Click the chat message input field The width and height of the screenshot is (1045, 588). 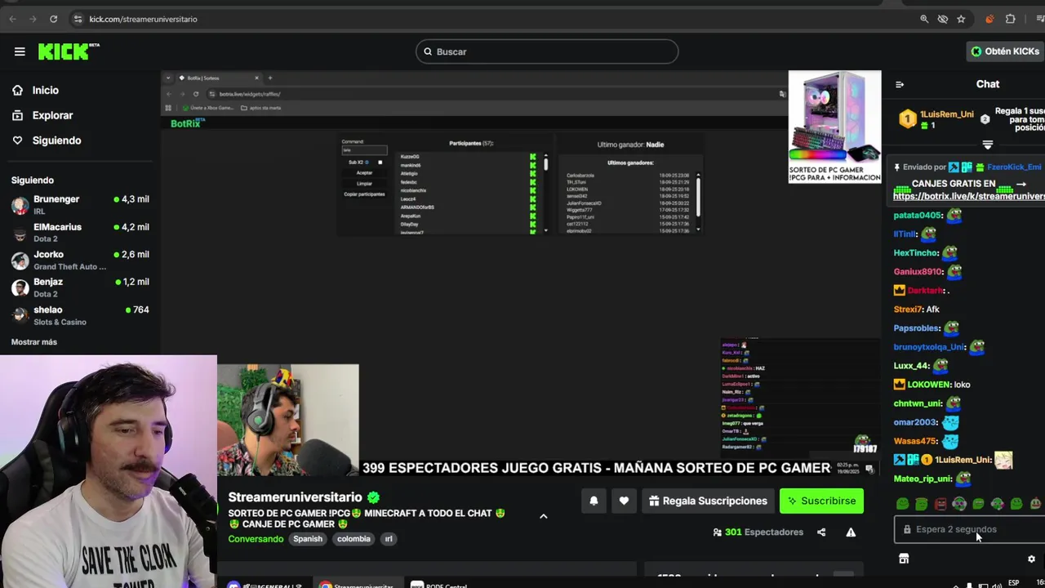970,529
